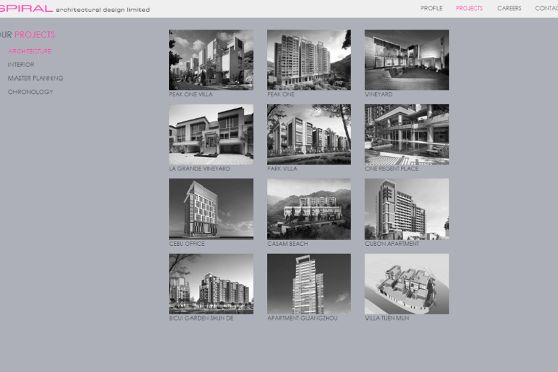Click the LA GRANDE VINEYARD caption
The height and width of the screenshot is (372, 558).
[200, 169]
